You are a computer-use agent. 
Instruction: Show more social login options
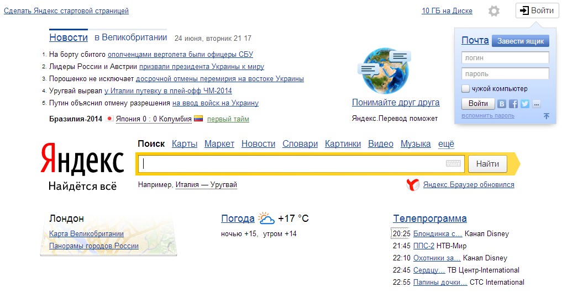point(536,104)
